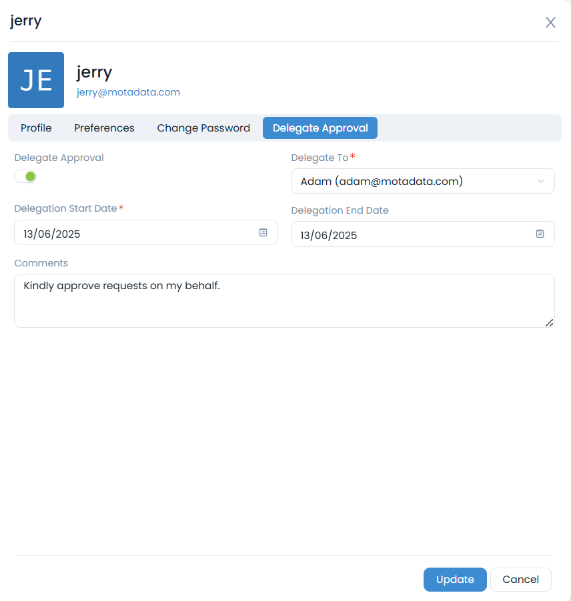571x601 pixels.
Task: Click the jerry name beside the avatar
Action: [x=94, y=71]
